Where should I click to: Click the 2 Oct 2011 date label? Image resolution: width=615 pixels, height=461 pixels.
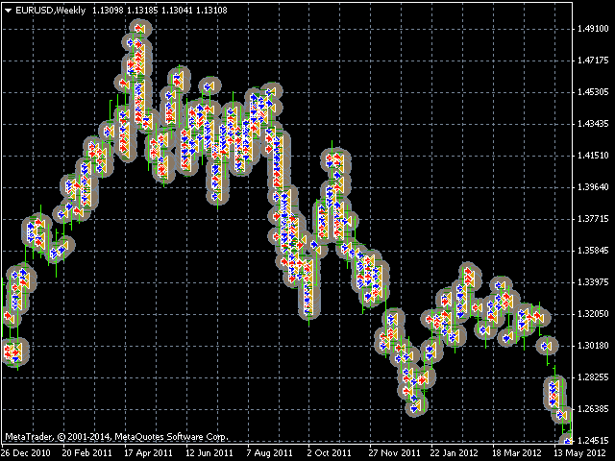329,453
